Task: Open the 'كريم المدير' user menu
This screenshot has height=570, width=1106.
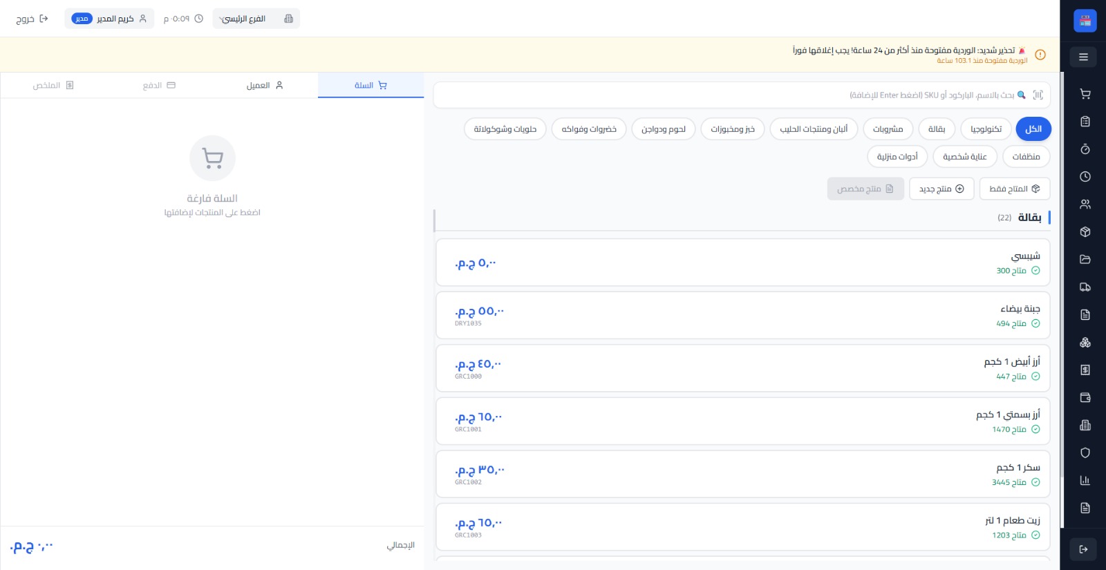Action: click(109, 19)
